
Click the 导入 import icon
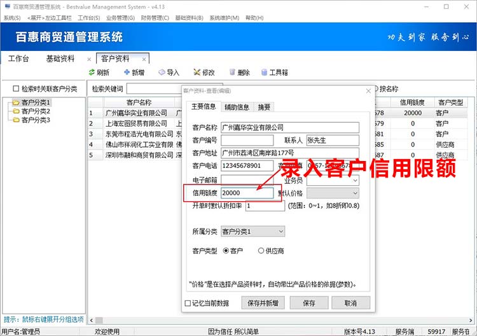(162, 72)
